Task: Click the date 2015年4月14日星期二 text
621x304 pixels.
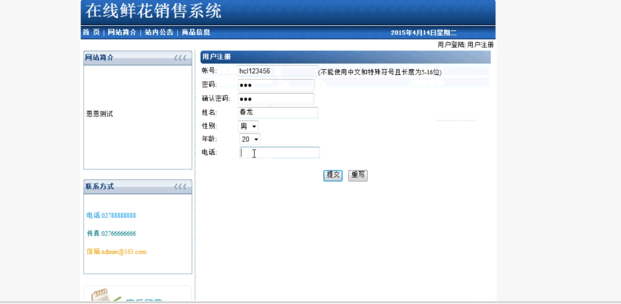Action: coord(423,33)
